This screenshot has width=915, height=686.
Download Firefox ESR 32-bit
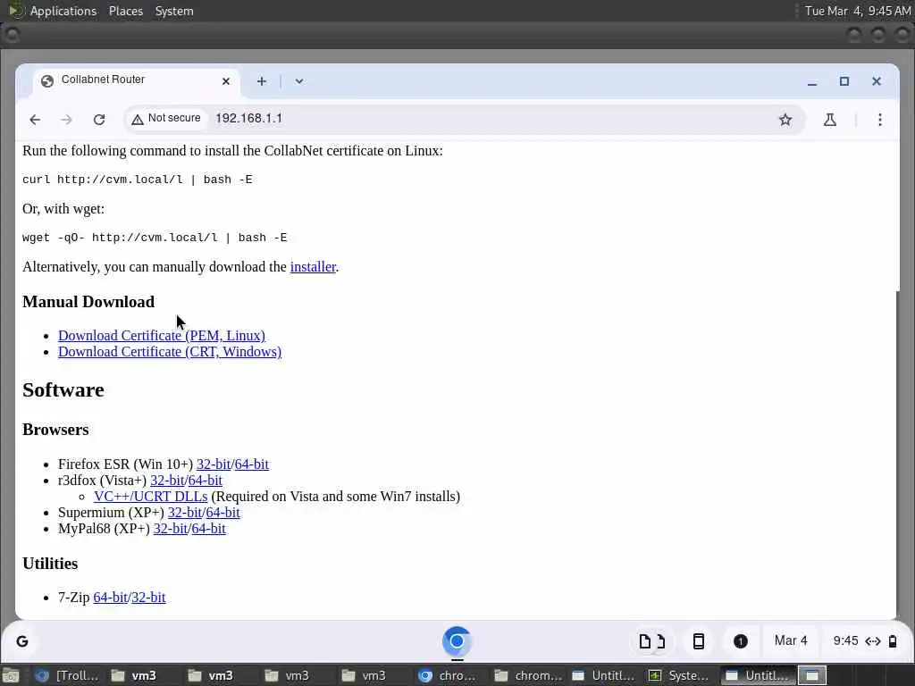click(x=214, y=464)
